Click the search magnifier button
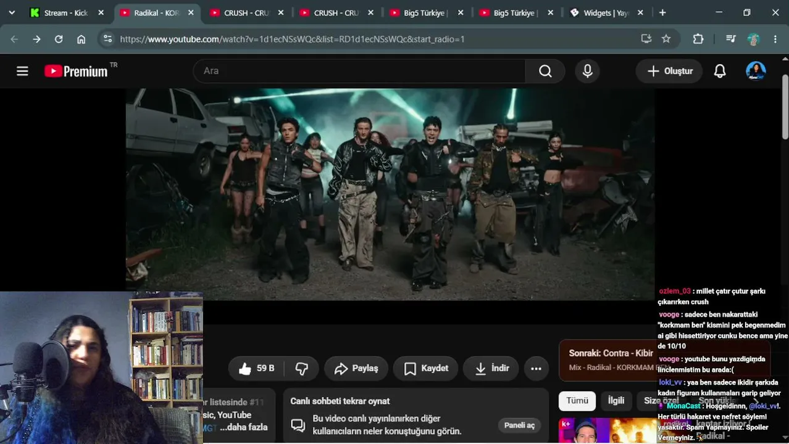 click(545, 71)
